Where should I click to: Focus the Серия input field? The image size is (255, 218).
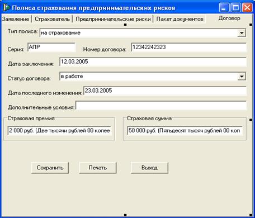[51, 48]
